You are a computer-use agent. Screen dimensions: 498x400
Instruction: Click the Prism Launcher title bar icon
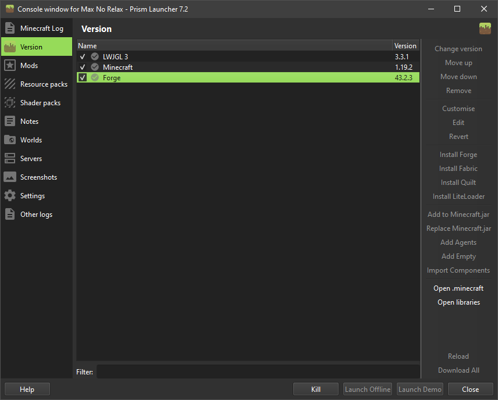(x=10, y=9)
